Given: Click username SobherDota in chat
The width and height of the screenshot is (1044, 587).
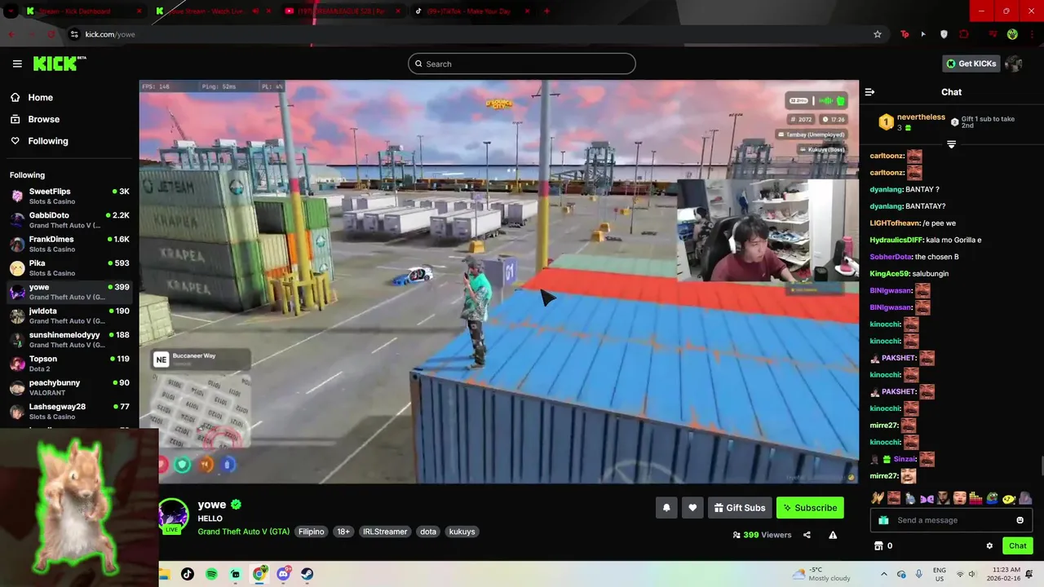Looking at the screenshot, I should coord(891,257).
